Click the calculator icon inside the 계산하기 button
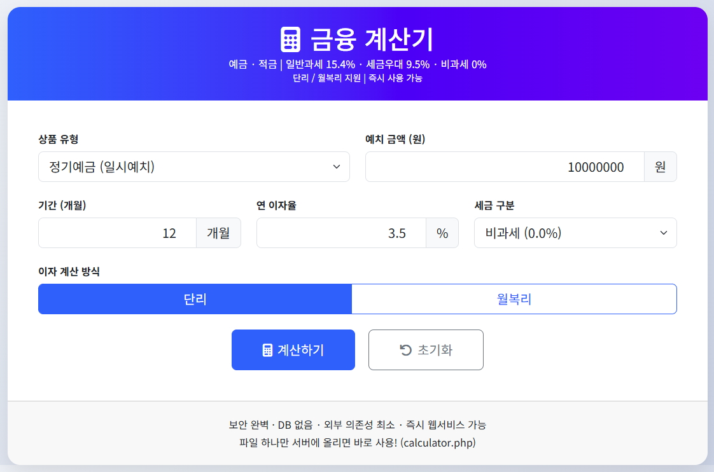The height and width of the screenshot is (472, 714). [267, 351]
